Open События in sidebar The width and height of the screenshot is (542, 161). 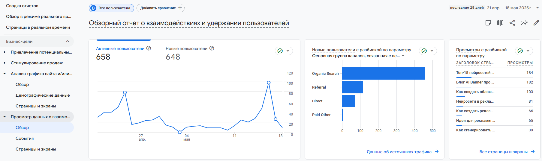click(x=25, y=138)
